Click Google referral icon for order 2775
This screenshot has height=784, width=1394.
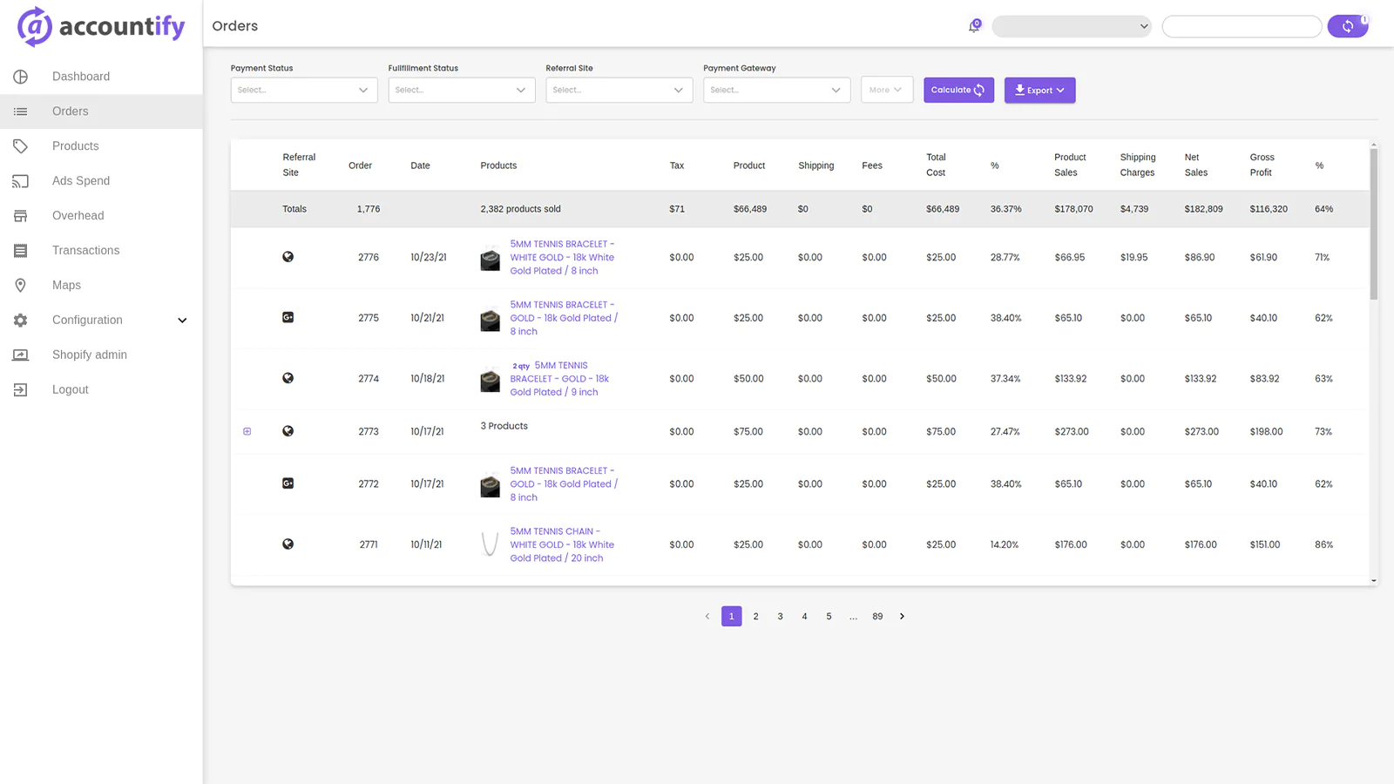pos(288,318)
